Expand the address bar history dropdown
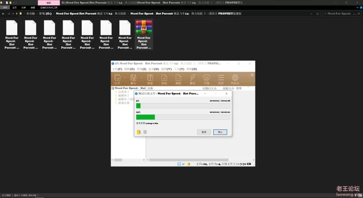363x198 pixels. point(311,14)
